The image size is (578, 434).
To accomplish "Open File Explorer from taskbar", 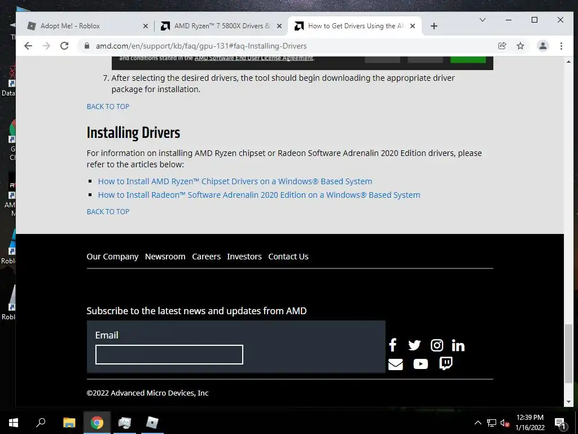I will point(69,423).
